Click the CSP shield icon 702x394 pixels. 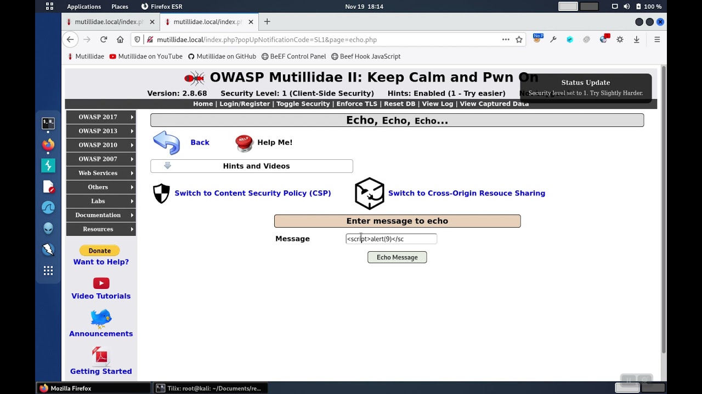161,193
